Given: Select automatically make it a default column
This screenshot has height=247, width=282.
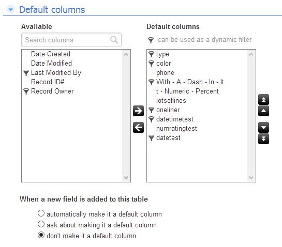Looking at the screenshot, I should [x=41, y=213].
